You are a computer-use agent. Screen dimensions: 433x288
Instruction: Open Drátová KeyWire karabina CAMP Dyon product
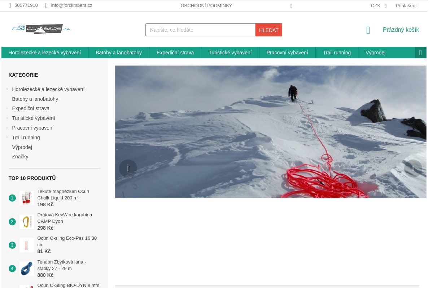[65, 218]
